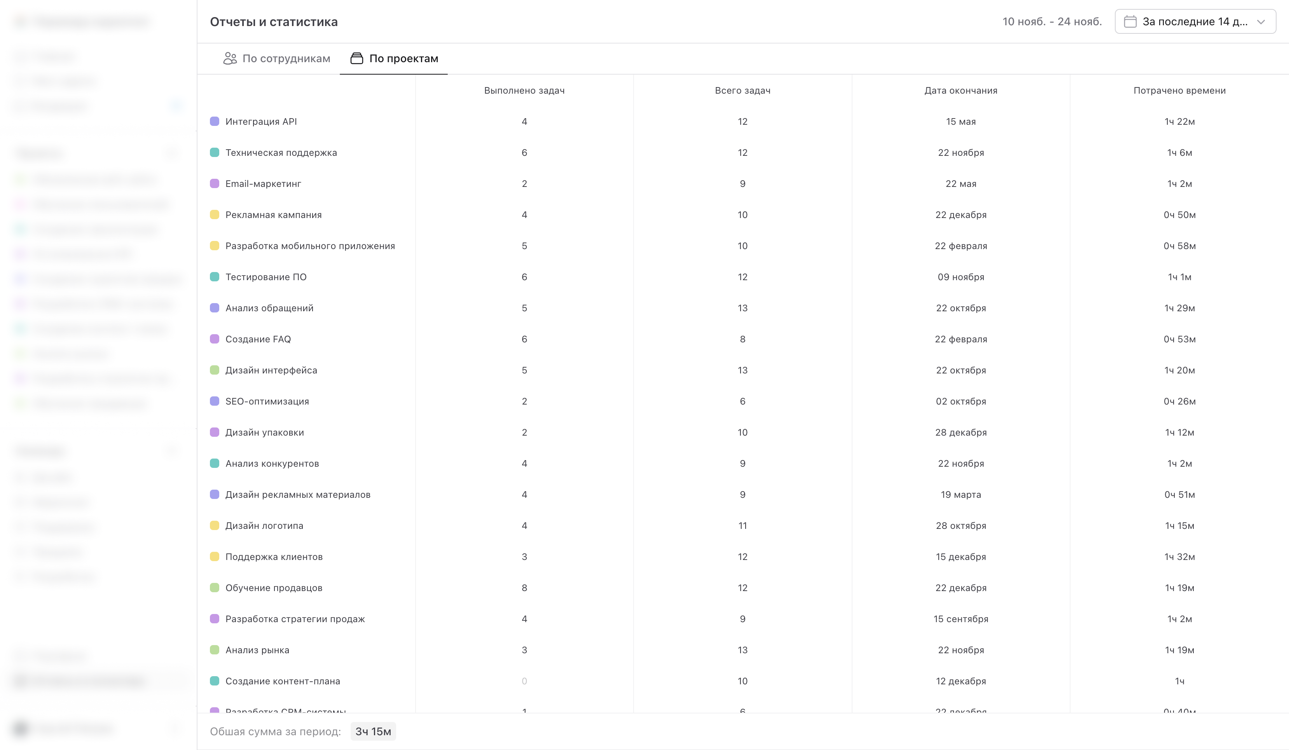This screenshot has height=750, width=1289.
Task: Click the calendar icon in the period selector
Action: [x=1130, y=21]
